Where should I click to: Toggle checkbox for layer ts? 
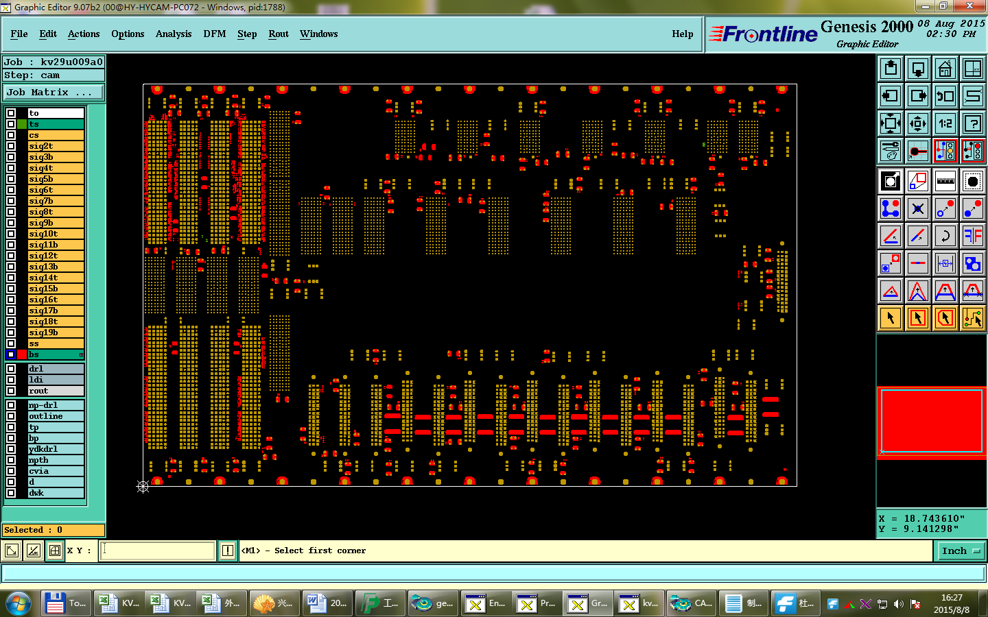click(11, 124)
